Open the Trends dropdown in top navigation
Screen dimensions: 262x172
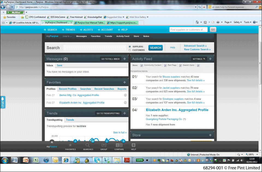[x=68, y=30]
